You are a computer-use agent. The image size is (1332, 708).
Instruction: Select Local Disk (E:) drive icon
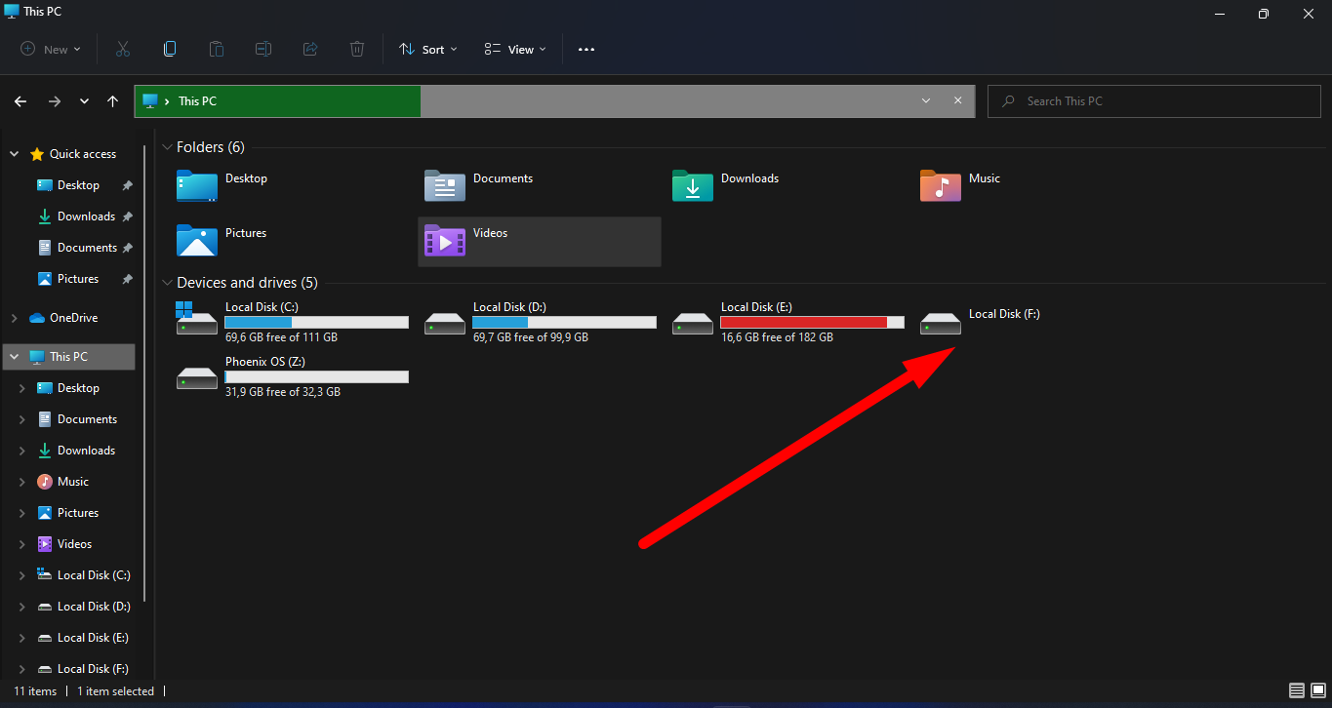693,322
